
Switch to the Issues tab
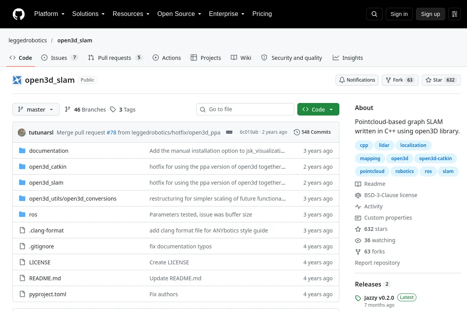[60, 58]
